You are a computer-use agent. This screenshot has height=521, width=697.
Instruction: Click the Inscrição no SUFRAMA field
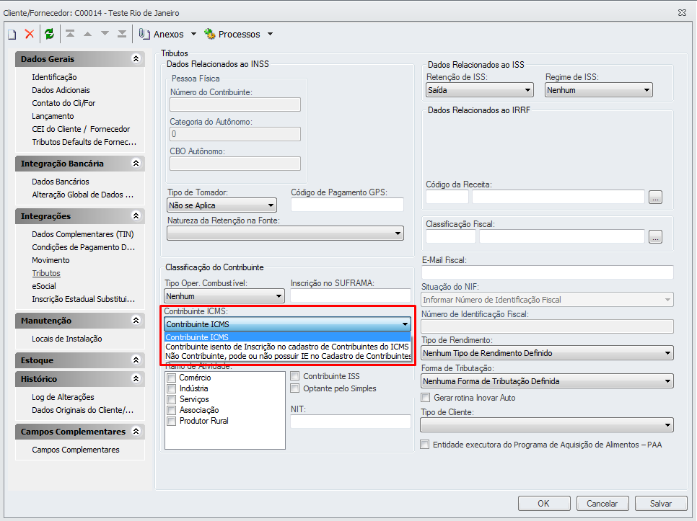coord(350,295)
